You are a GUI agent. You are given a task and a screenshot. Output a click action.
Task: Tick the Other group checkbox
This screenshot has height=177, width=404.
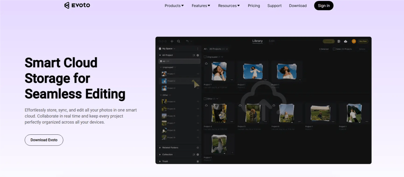(x=205, y=99)
